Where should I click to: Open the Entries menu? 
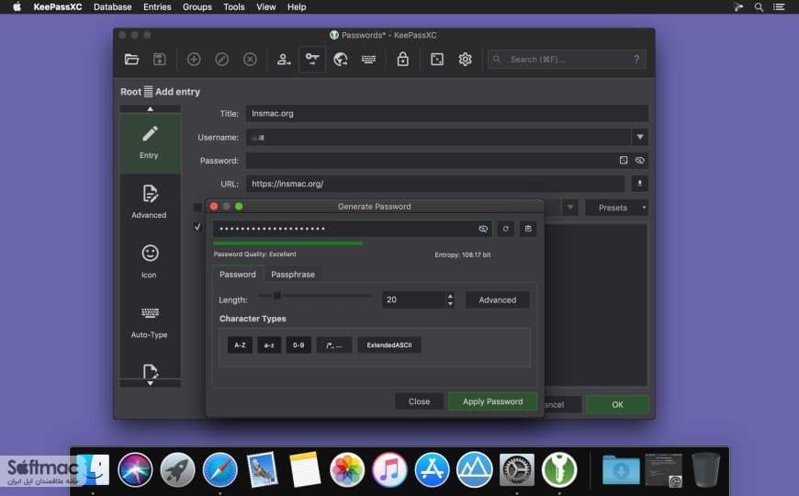pos(157,7)
